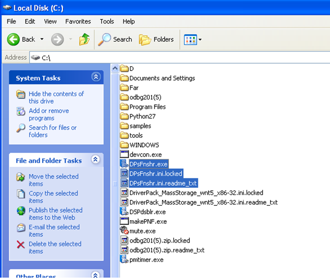Click inside the Address bar field
330x280 pixels.
[182, 57]
